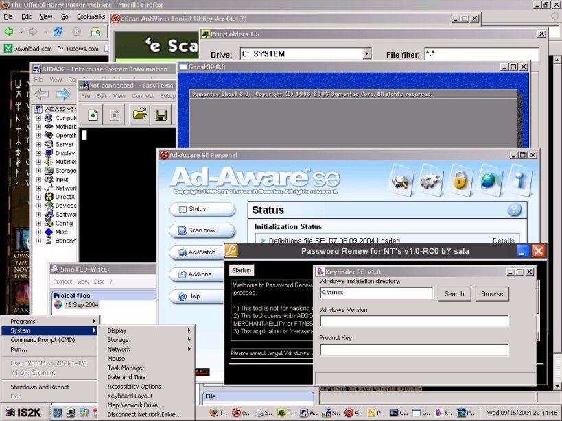Click Firefox reload icon
This screenshot has height=421, width=562.
(x=58, y=32)
